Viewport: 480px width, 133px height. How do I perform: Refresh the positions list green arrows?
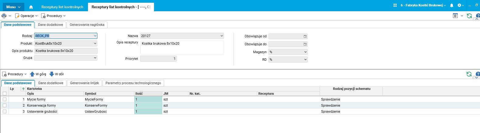[469, 74]
